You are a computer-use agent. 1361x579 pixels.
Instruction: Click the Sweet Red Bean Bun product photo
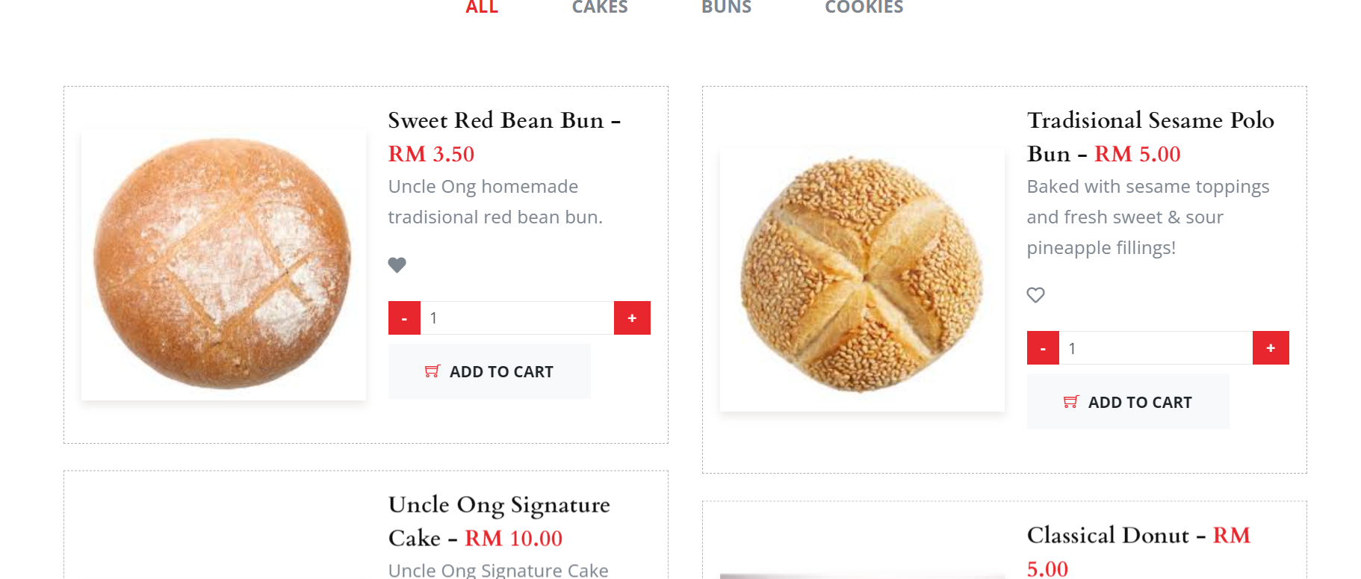223,265
